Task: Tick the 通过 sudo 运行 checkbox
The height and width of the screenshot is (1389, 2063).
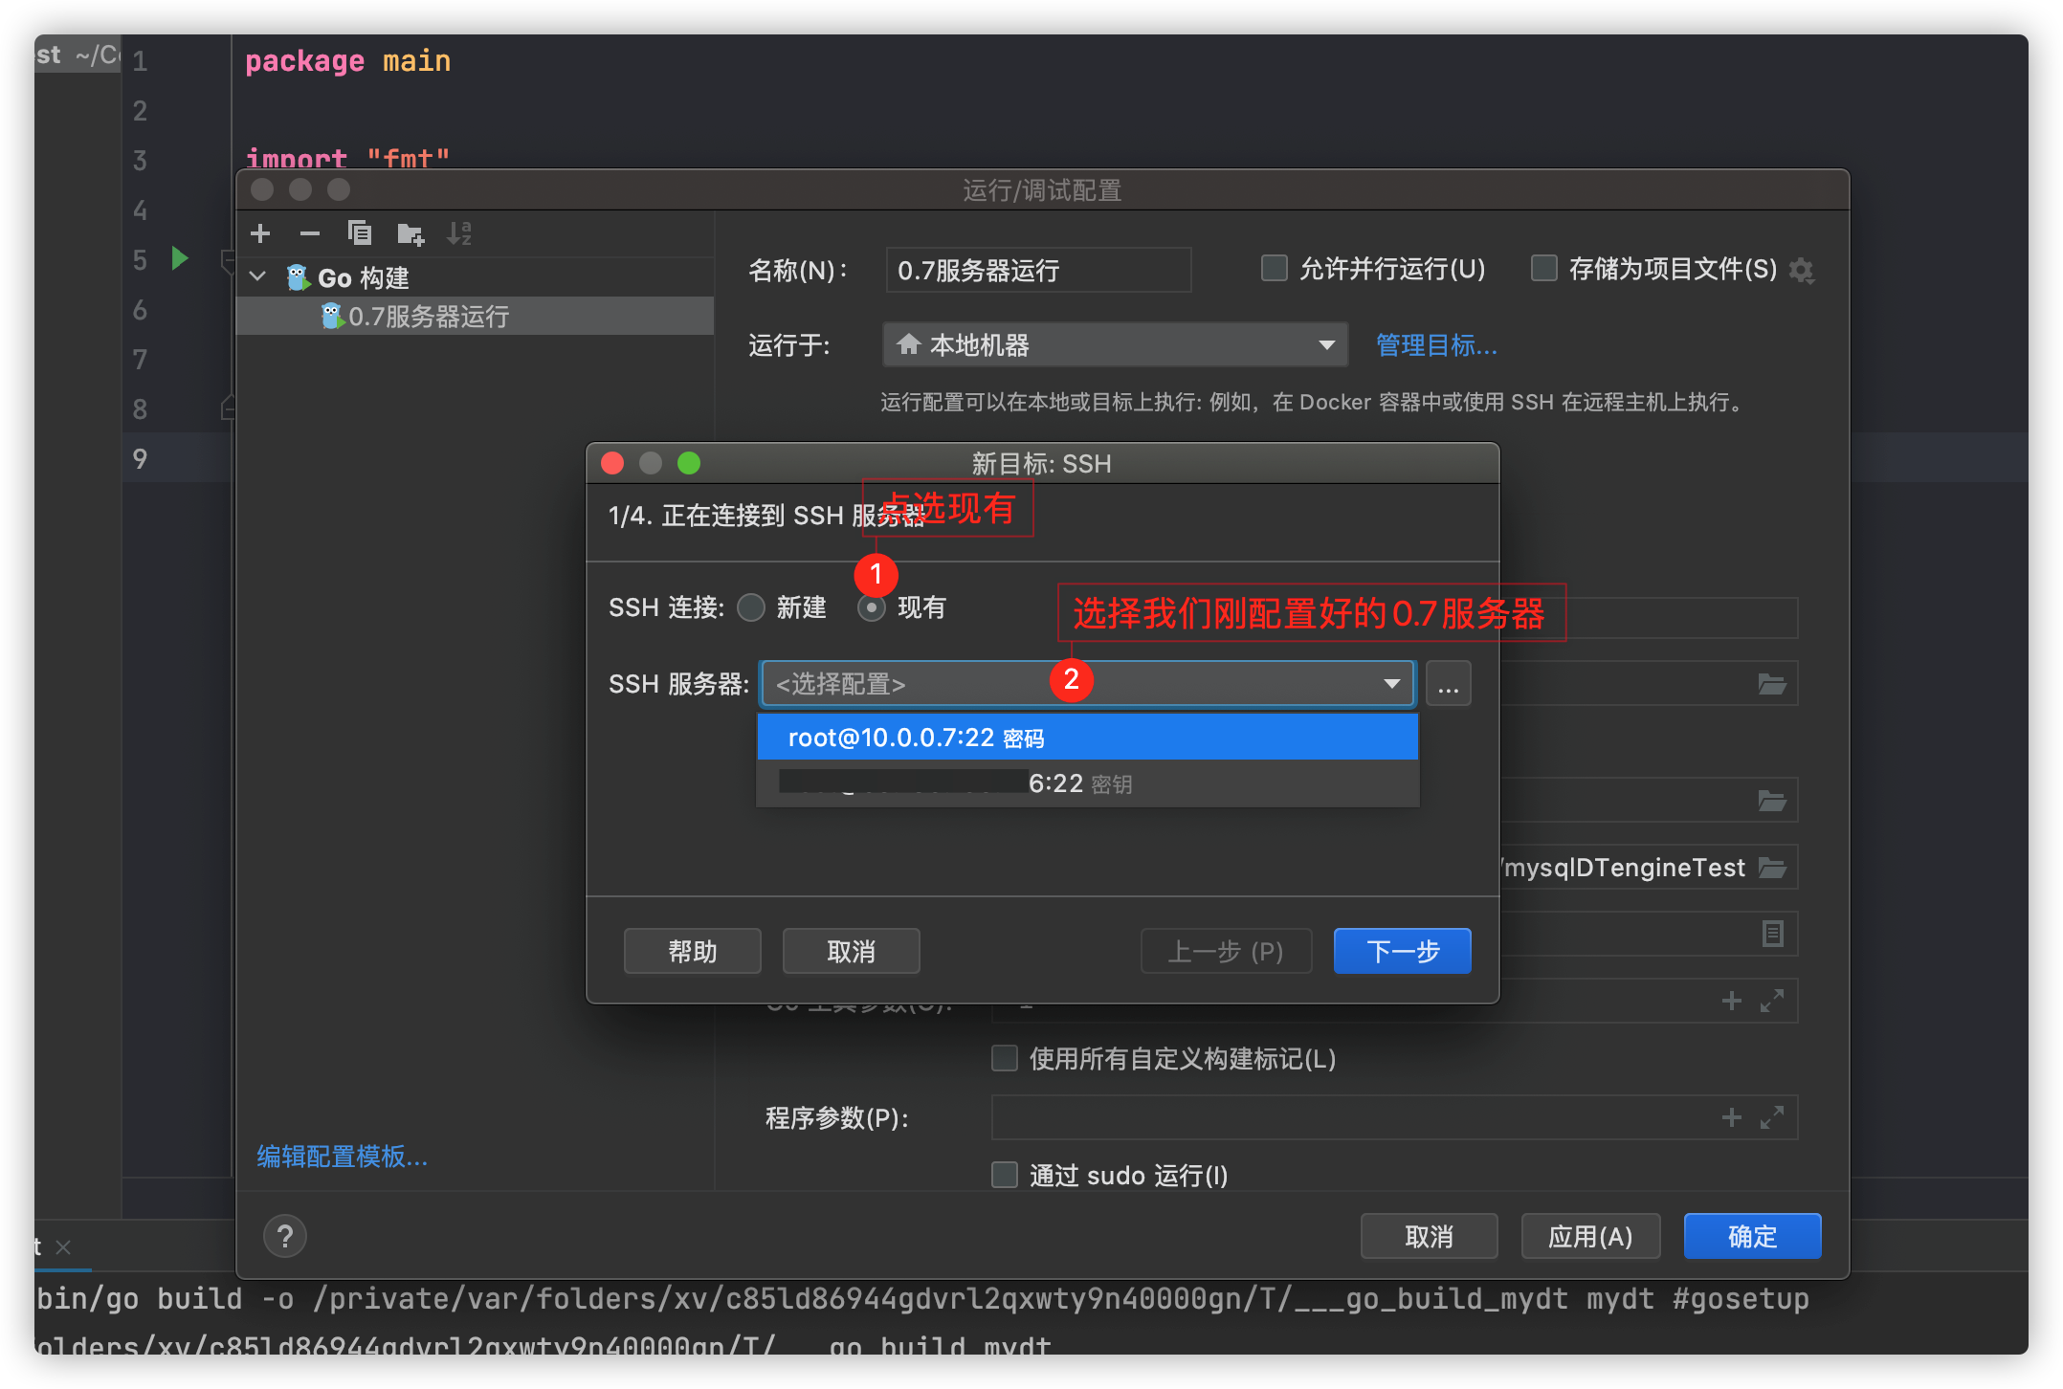Action: pos(1004,1175)
